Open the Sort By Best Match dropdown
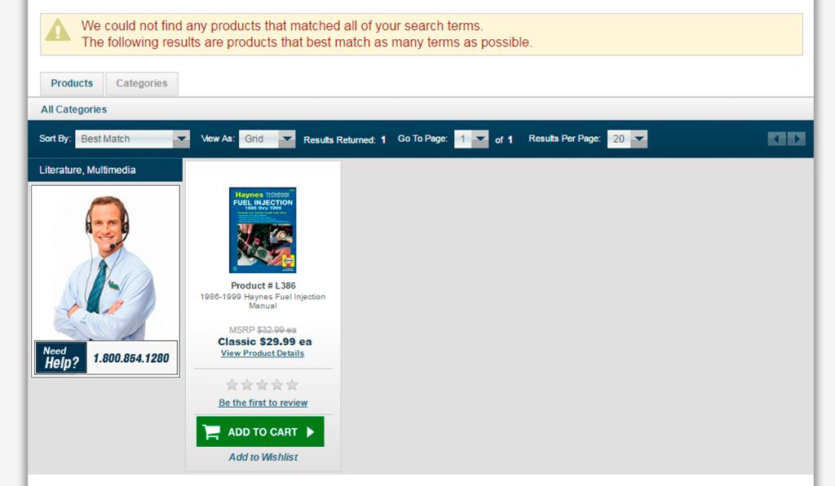The height and width of the screenshot is (486, 835). tap(132, 139)
